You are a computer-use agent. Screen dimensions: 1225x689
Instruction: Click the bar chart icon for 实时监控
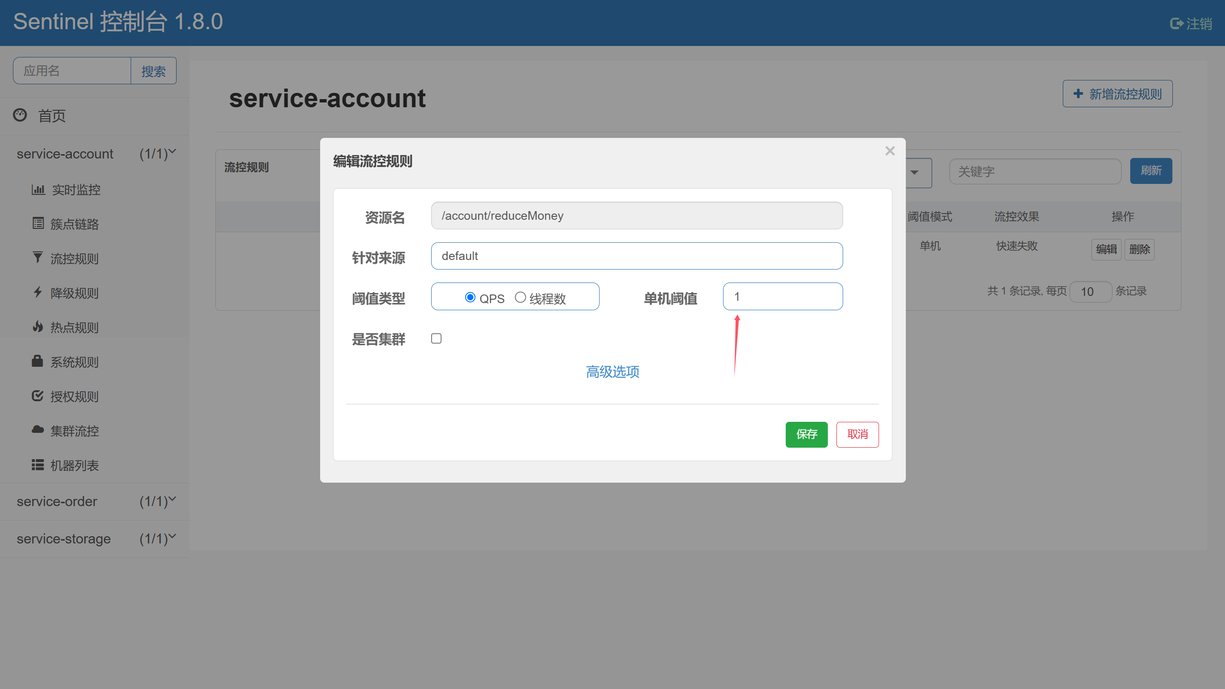(38, 190)
